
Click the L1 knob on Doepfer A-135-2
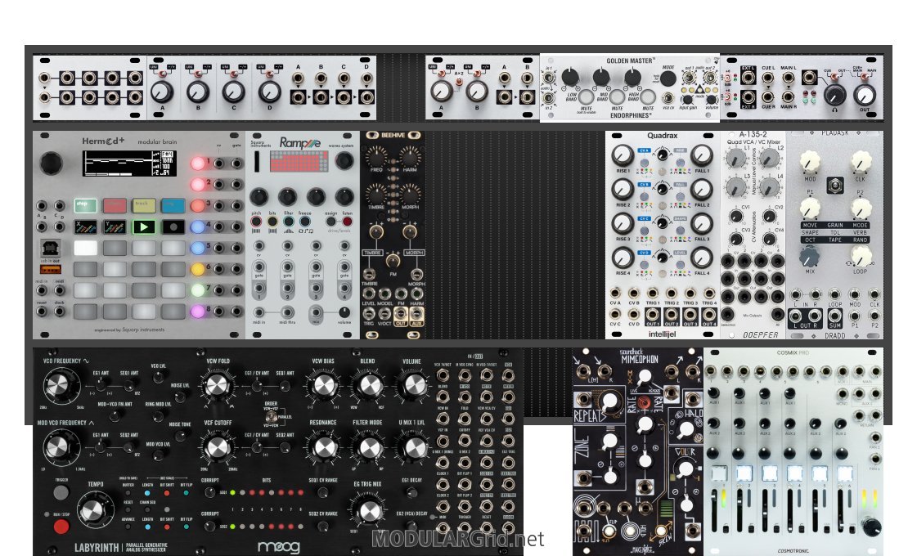point(735,158)
